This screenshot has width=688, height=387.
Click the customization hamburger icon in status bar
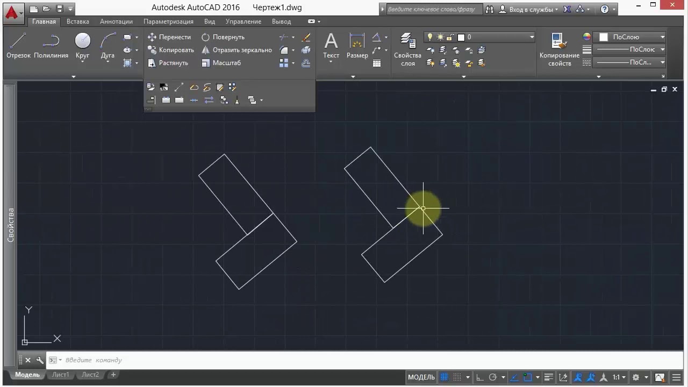(677, 377)
